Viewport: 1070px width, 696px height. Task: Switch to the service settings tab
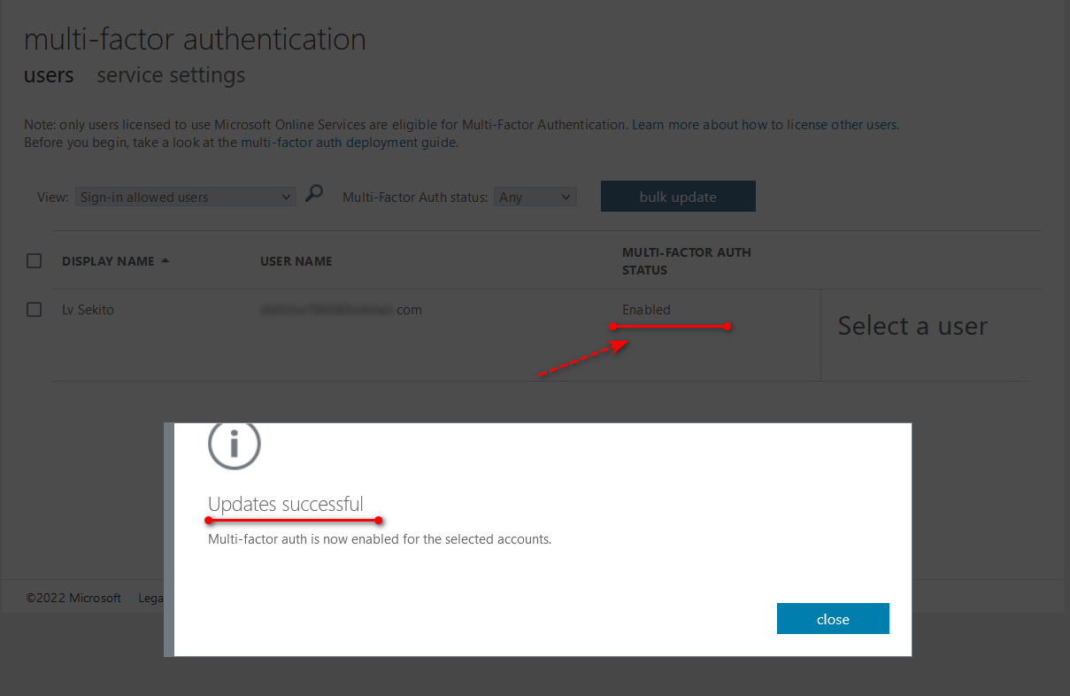point(170,75)
